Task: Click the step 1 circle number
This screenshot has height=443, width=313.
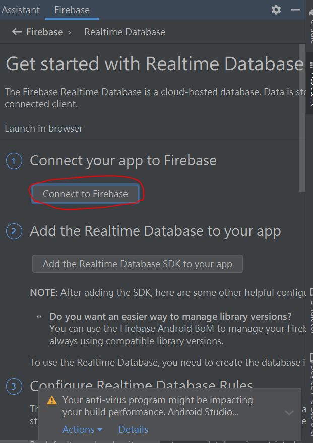Action: (x=14, y=161)
